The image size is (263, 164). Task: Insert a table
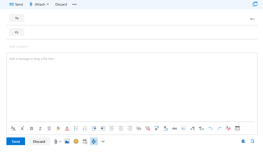[x=237, y=128]
